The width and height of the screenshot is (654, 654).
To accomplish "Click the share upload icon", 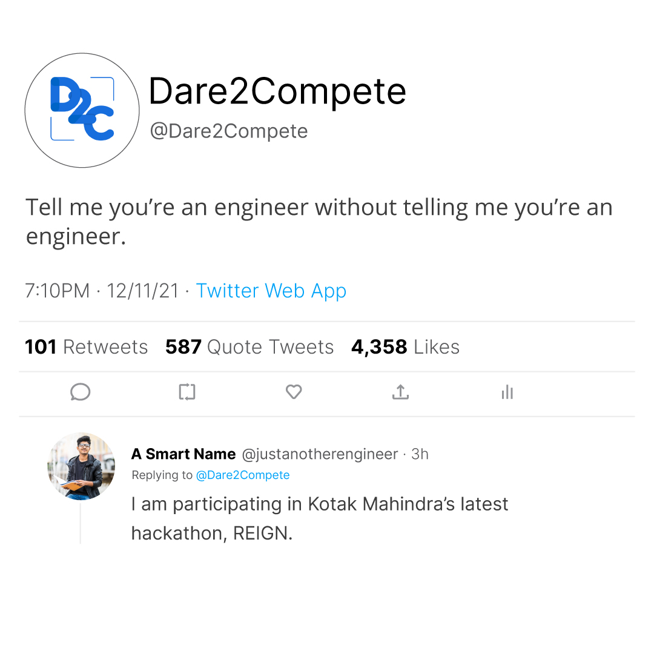I will pos(400,392).
